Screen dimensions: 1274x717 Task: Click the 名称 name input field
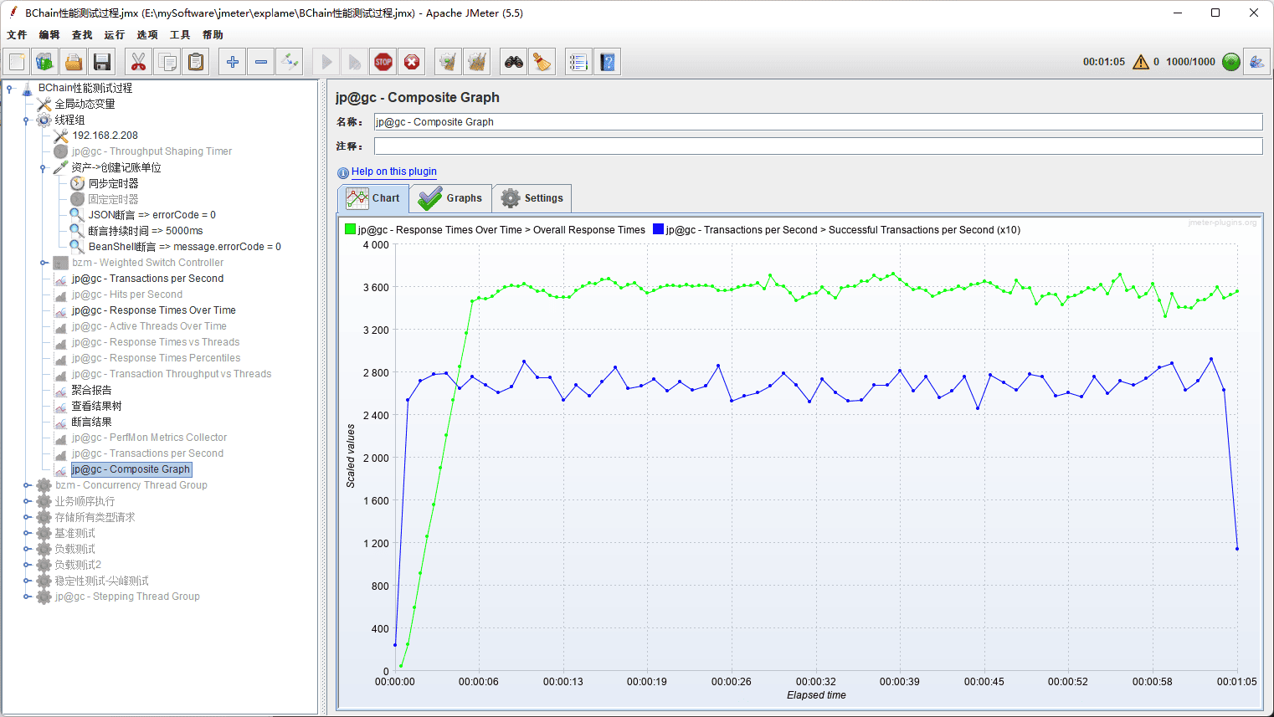point(817,122)
